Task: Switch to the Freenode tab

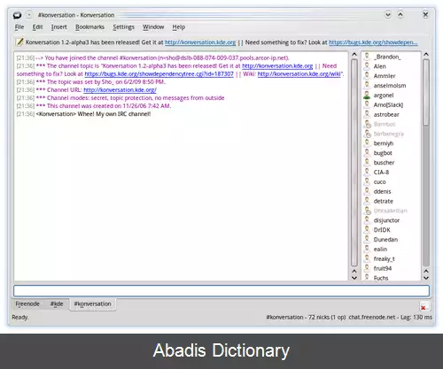Action: [27, 304]
